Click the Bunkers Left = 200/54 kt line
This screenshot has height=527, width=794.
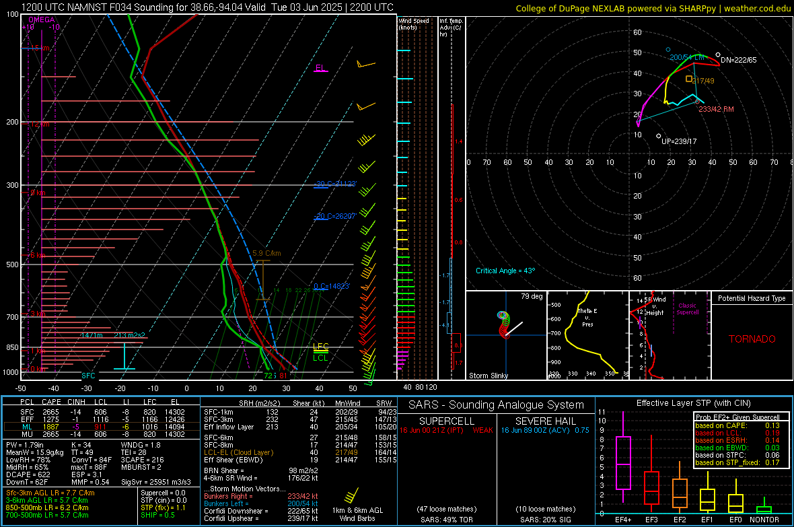261,503
